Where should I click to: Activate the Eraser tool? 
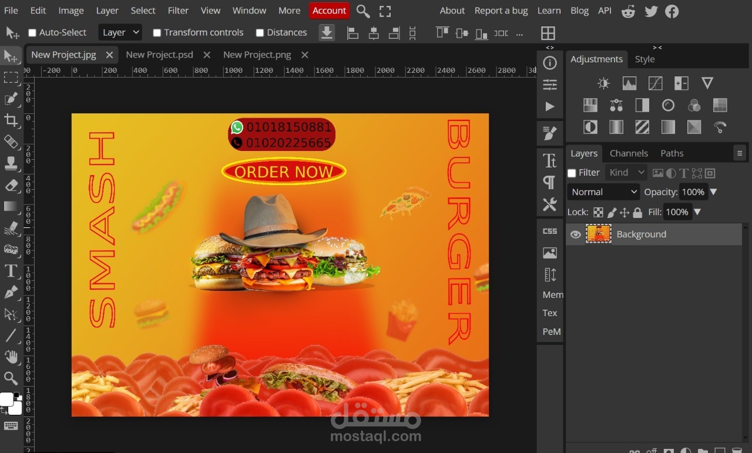(11, 185)
